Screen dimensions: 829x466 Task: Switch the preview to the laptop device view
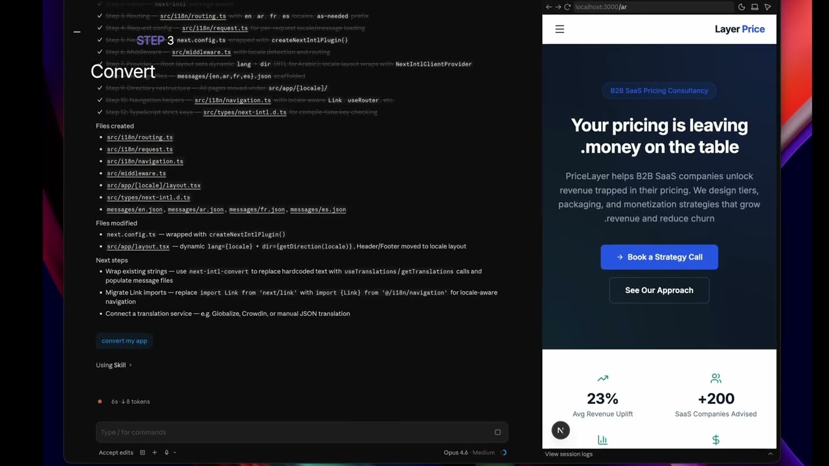click(755, 7)
